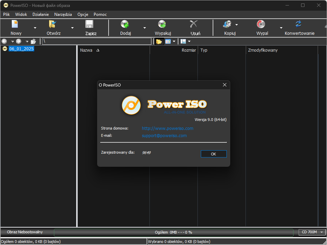Sort by the Rozmiar column header

coord(174,50)
